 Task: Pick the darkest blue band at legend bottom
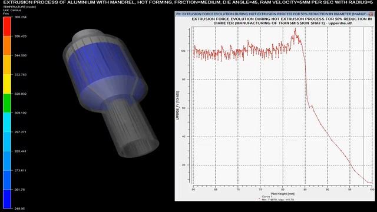coord(7,199)
